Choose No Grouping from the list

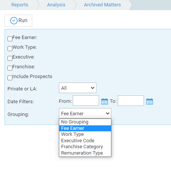pyautogui.click(x=85, y=122)
